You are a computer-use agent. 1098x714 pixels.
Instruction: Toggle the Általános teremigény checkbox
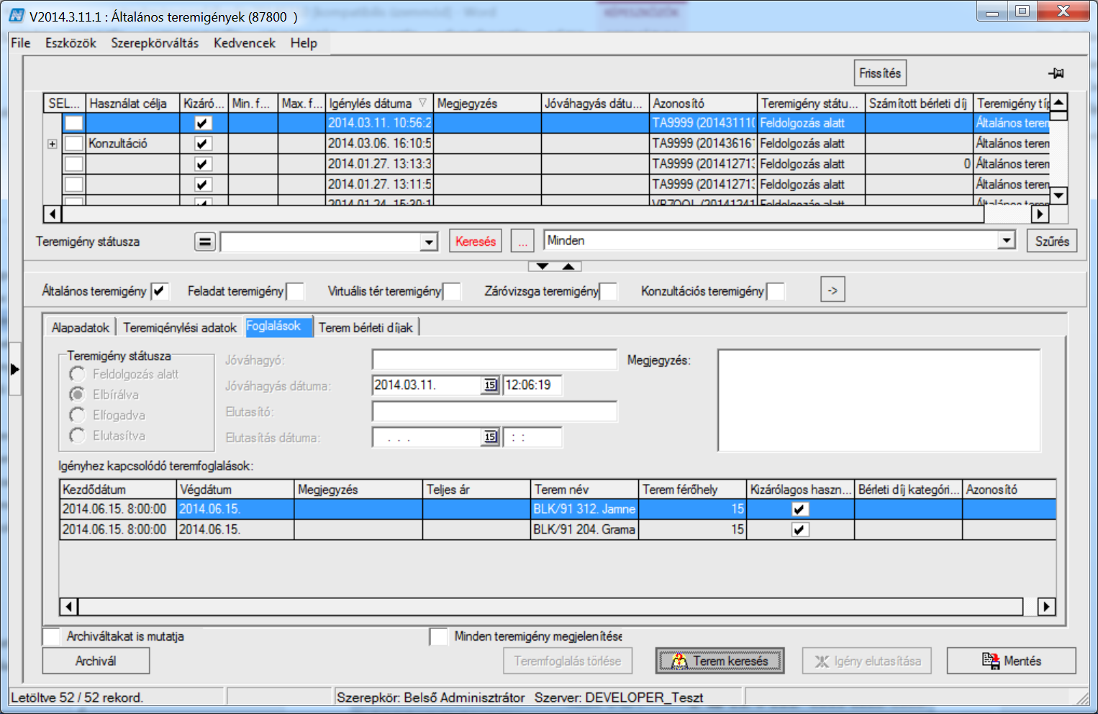159,291
